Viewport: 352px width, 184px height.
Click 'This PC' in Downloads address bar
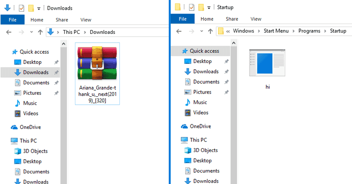tap(72, 32)
